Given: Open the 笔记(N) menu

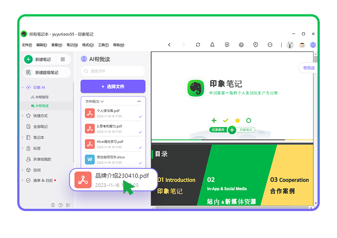Looking at the screenshot, I should (72, 45).
